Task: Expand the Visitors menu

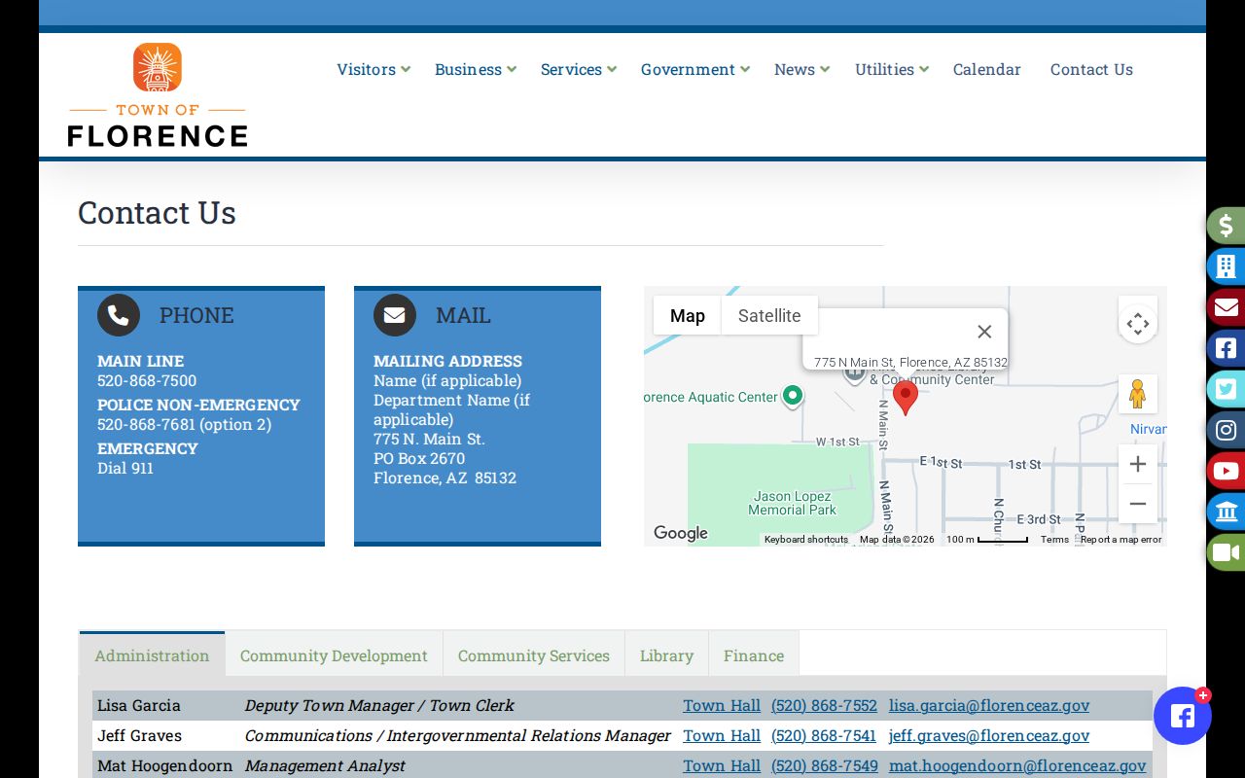Action: [x=373, y=69]
